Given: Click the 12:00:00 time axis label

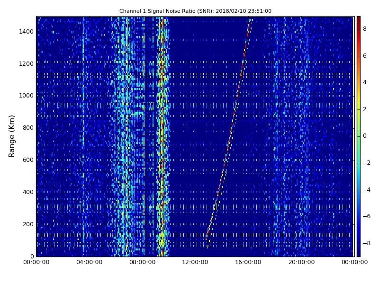Looking at the screenshot, I should pos(195,262).
